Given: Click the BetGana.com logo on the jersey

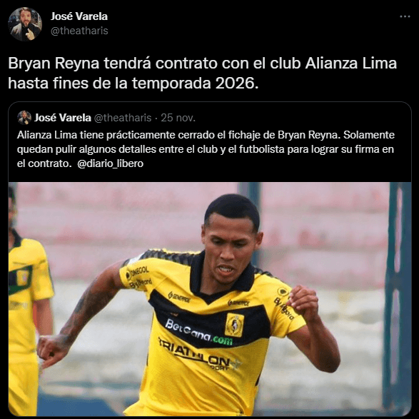Looking at the screenshot, I should tap(198, 332).
